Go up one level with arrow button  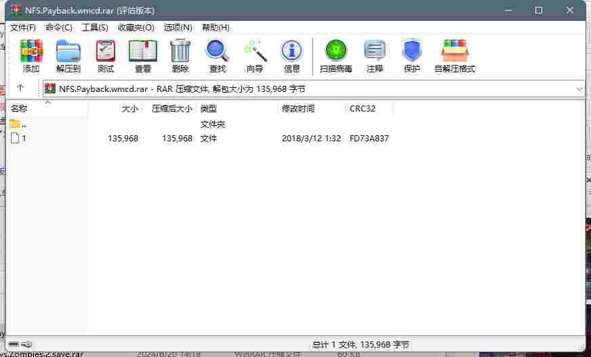point(20,89)
